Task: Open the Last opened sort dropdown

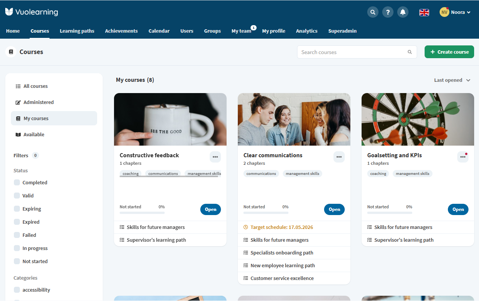Action: pyautogui.click(x=452, y=80)
